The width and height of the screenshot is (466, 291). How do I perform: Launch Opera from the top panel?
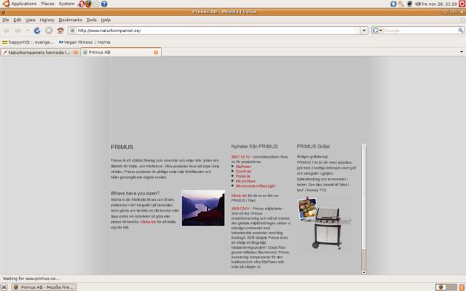click(x=81, y=4)
